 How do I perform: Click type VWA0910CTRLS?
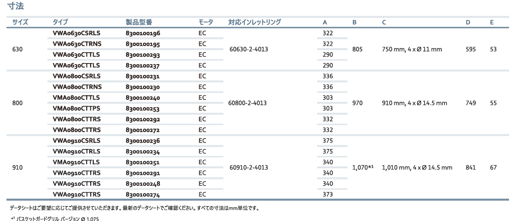point(76,151)
